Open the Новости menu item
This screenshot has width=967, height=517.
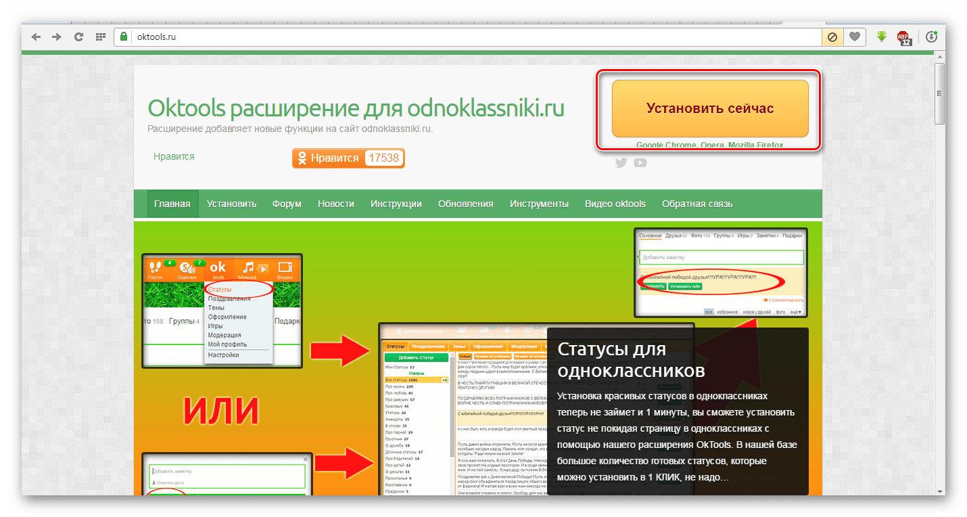point(336,204)
